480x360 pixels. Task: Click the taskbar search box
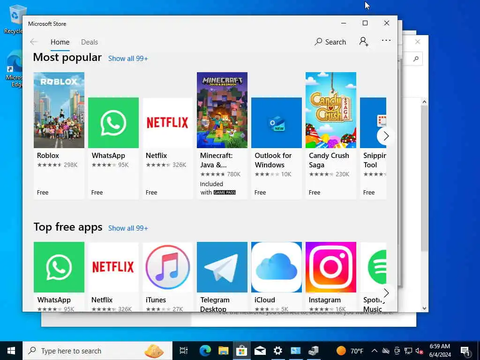[97, 351]
